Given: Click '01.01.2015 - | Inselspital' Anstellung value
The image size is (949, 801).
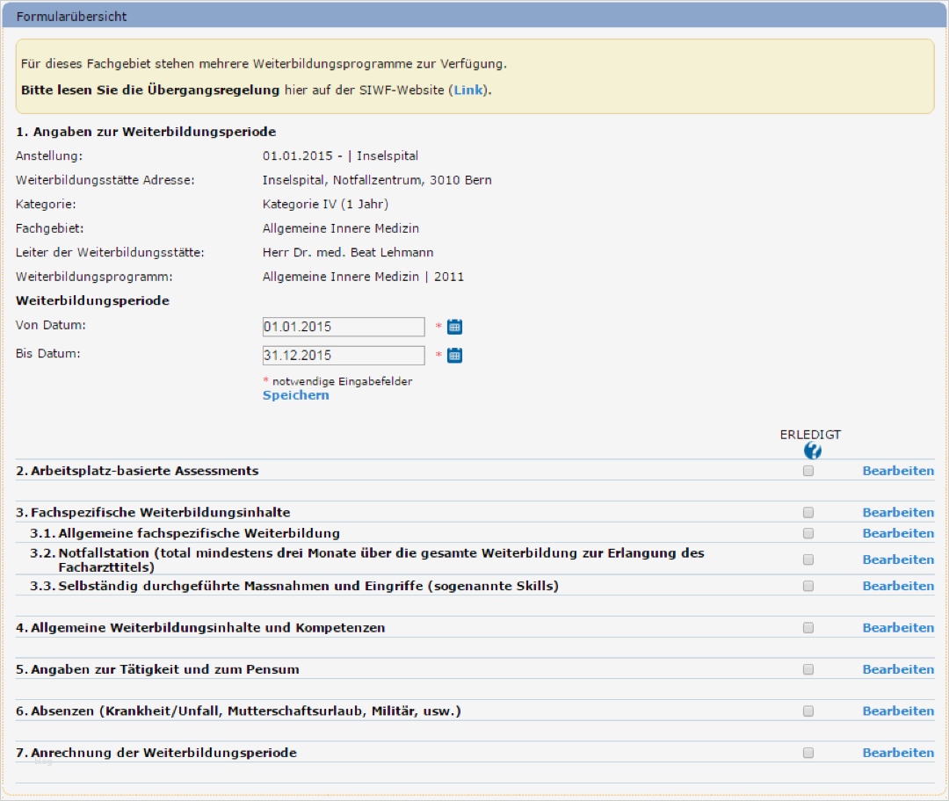Looking at the screenshot, I should click(x=340, y=155).
